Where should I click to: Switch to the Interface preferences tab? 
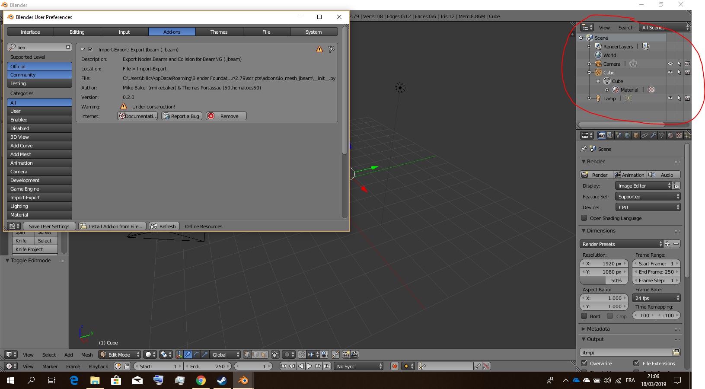pyautogui.click(x=30, y=32)
